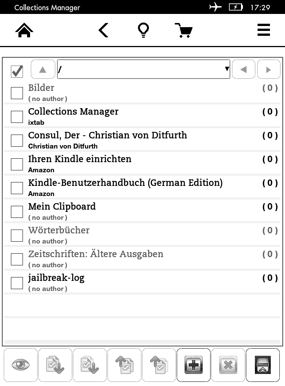Viewport: 285px width, 386px height.
Task: Tick the Mein Clipboard checkbox
Action: click(x=17, y=212)
